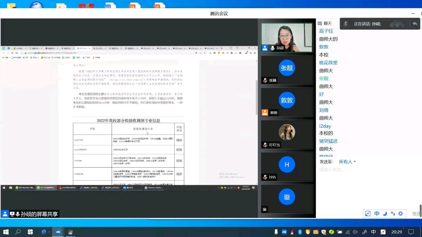Click the 聊天 chat panel header

click(327, 23)
